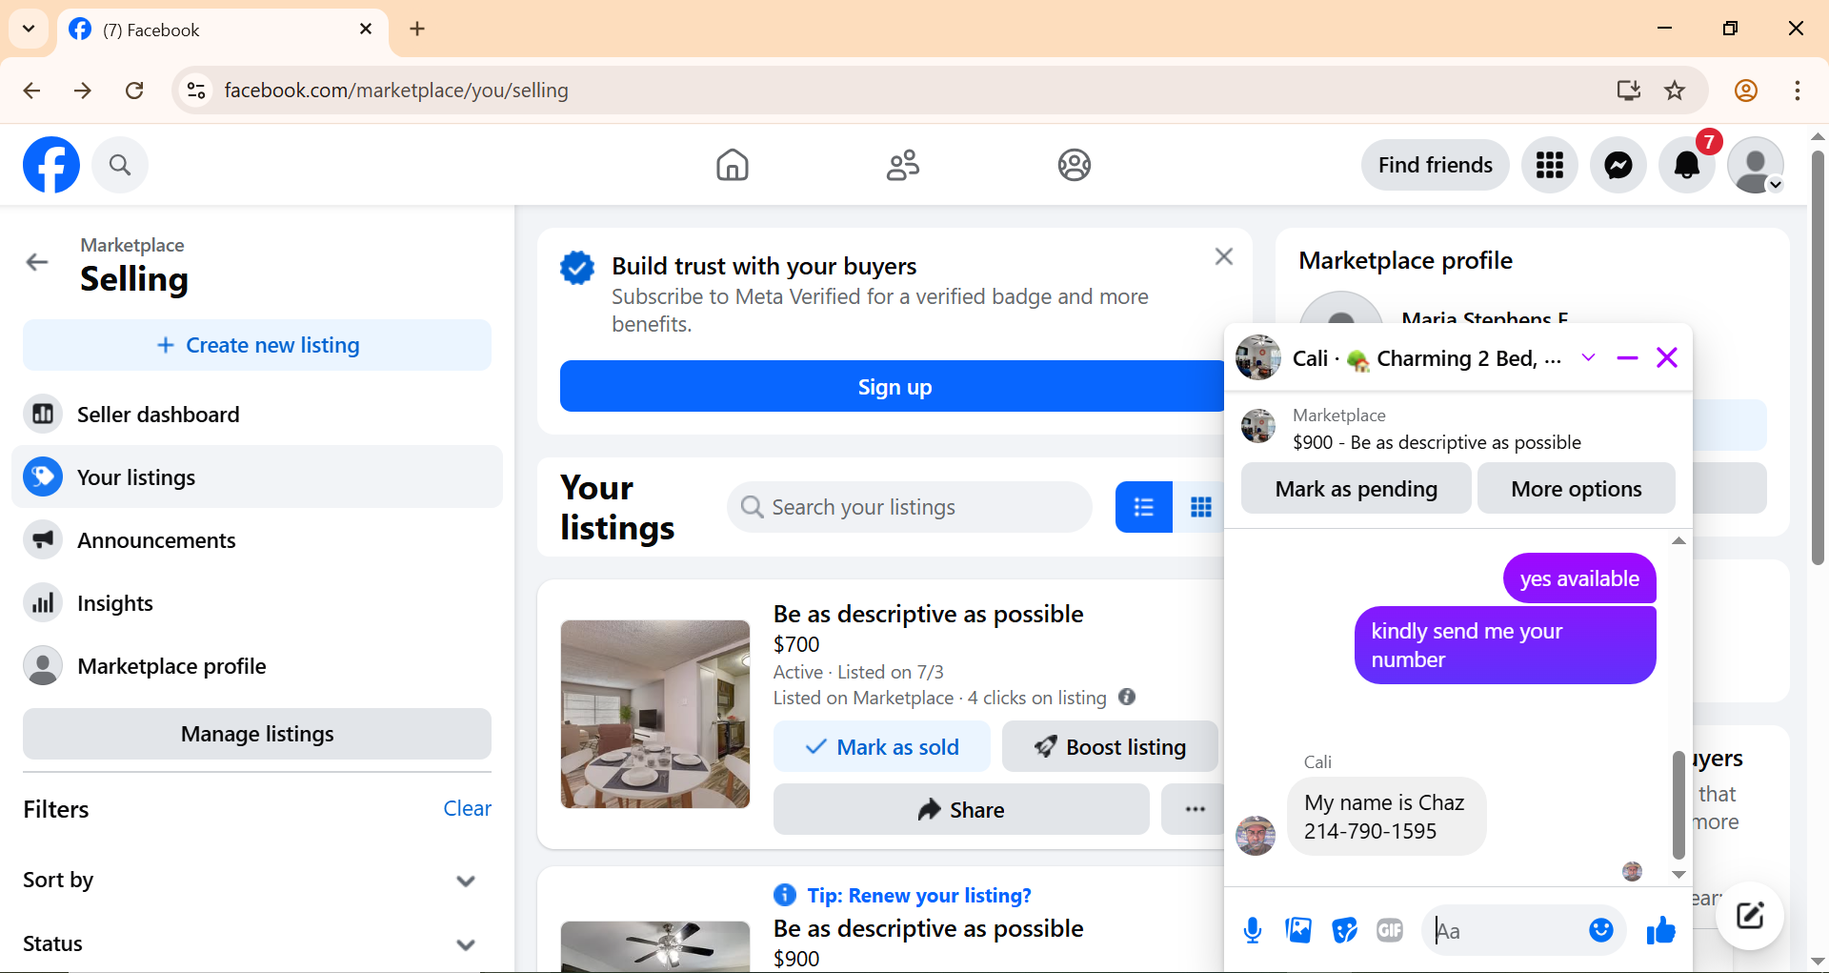The image size is (1829, 973).
Task: Dismiss the Build trust banner
Action: coord(1224,256)
